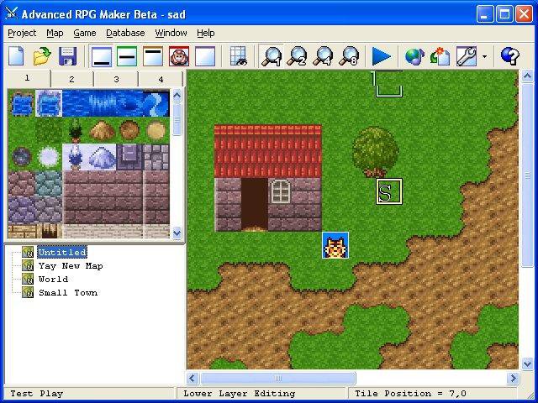Run test play with blue arrow

pyautogui.click(x=382, y=56)
